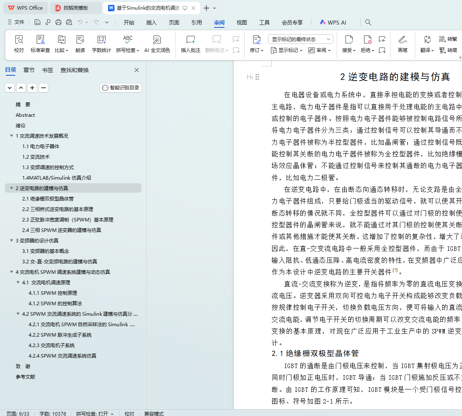Click the 拒绝 reject changes button
462x416 pixels.
pos(367,44)
